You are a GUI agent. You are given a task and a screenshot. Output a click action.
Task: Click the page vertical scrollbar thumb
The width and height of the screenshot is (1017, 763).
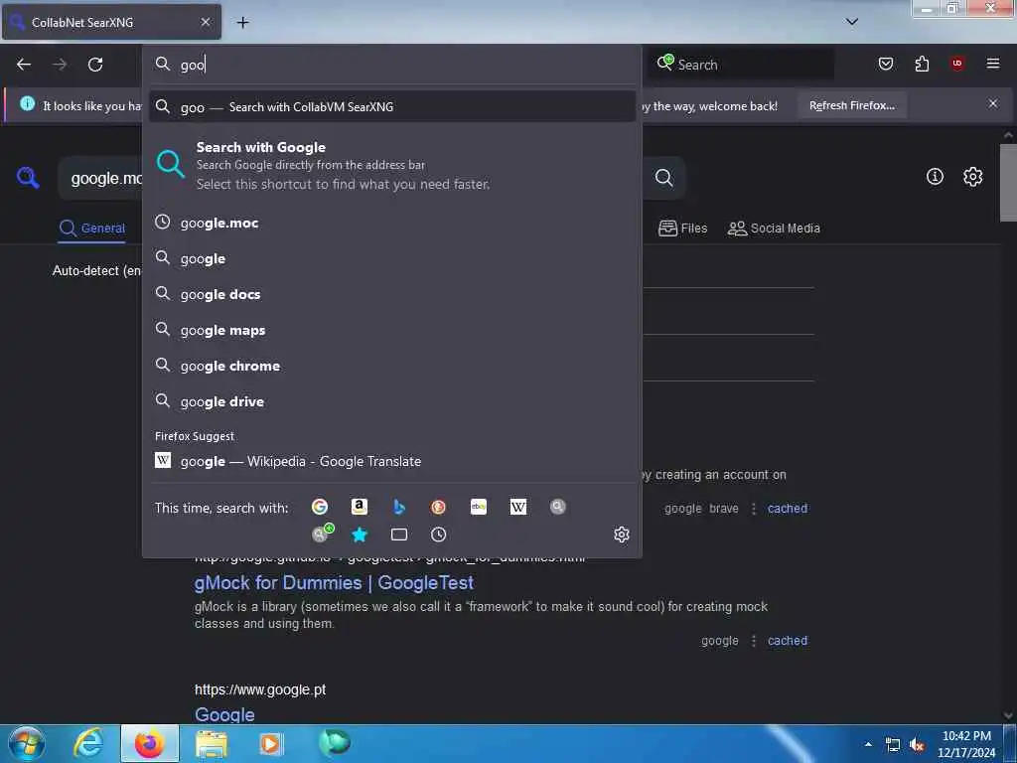1008,183
